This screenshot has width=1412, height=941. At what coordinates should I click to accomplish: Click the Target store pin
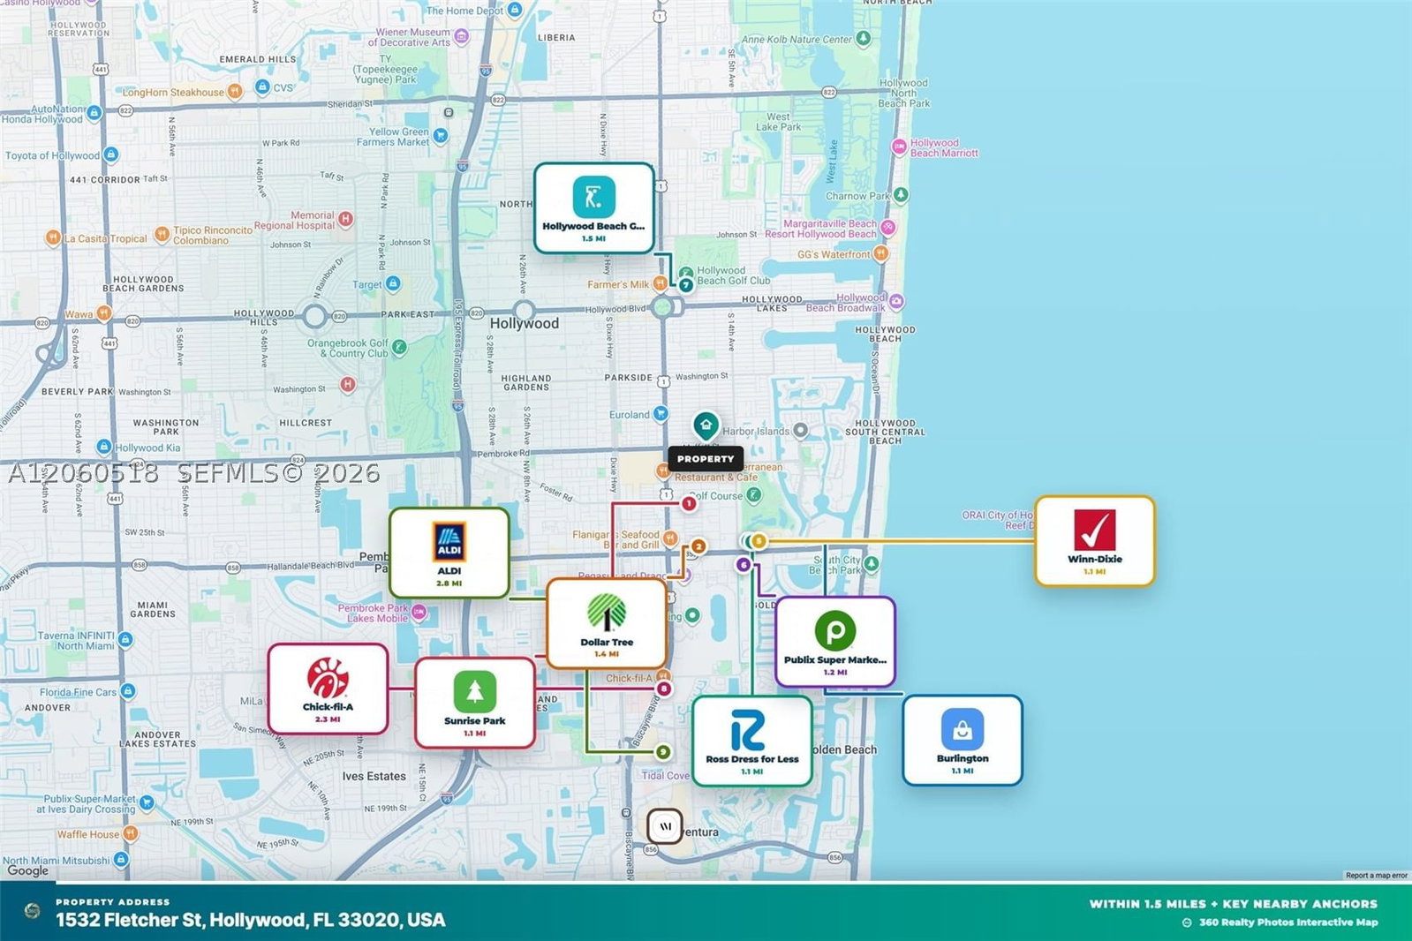pyautogui.click(x=393, y=283)
